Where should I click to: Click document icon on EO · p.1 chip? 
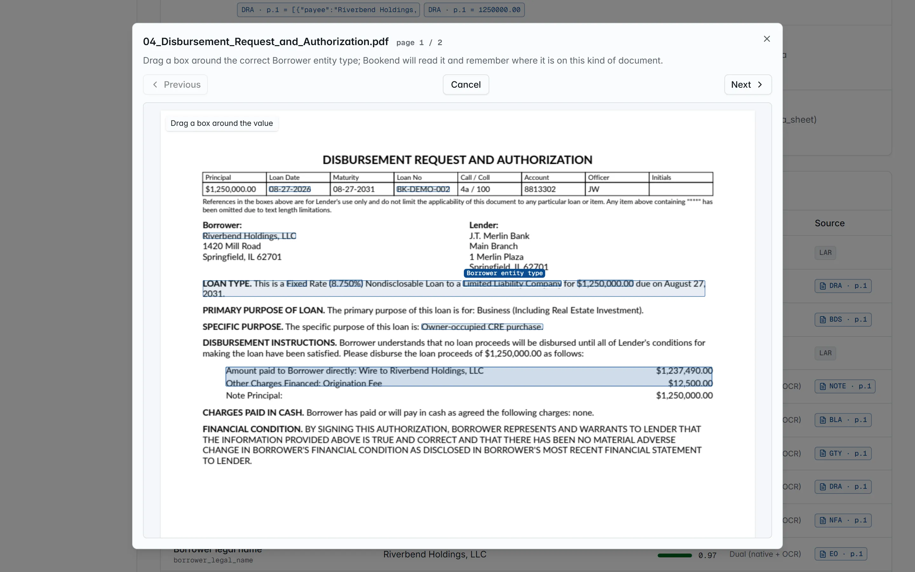click(x=823, y=554)
